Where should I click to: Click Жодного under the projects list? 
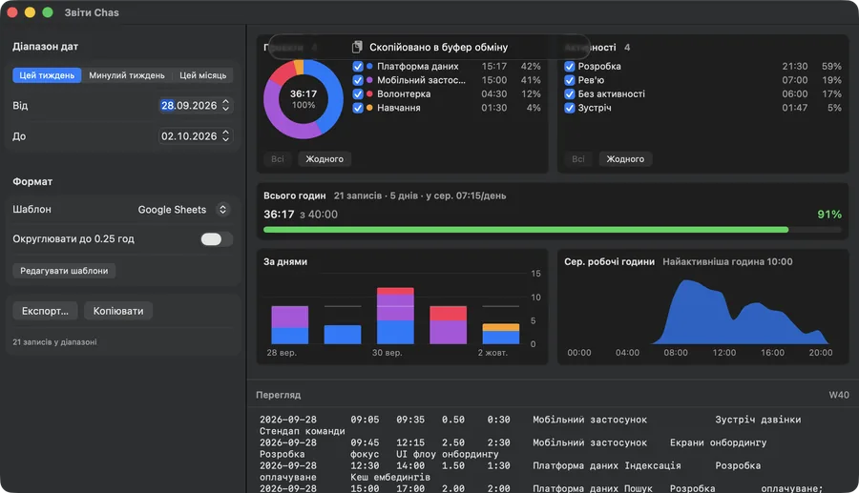tap(325, 159)
